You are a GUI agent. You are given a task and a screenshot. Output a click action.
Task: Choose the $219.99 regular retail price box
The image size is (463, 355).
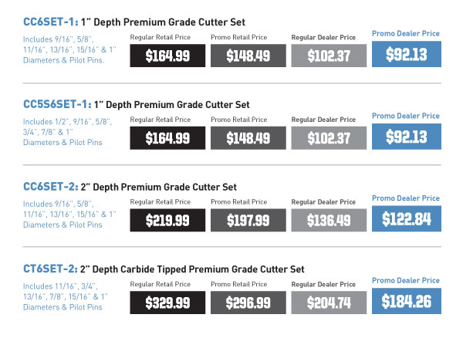[167, 220]
